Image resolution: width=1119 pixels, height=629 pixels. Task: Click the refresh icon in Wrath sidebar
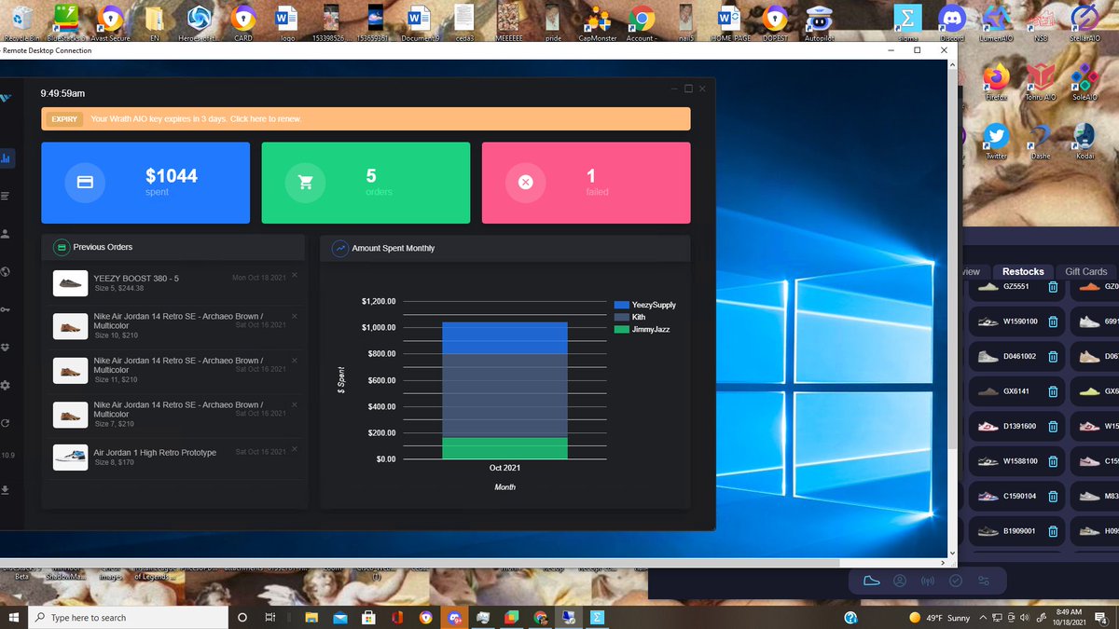6,423
